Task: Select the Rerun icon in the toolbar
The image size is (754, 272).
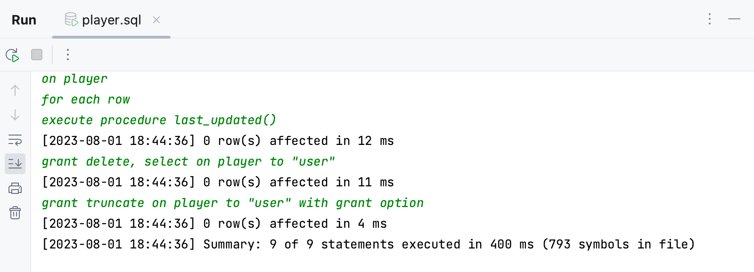Action: [x=13, y=55]
